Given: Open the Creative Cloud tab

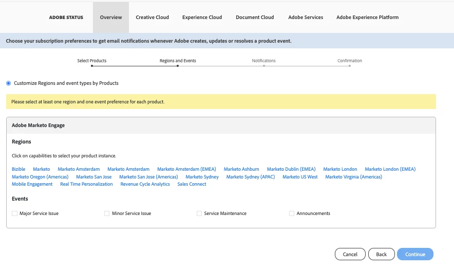Looking at the screenshot, I should (x=153, y=17).
